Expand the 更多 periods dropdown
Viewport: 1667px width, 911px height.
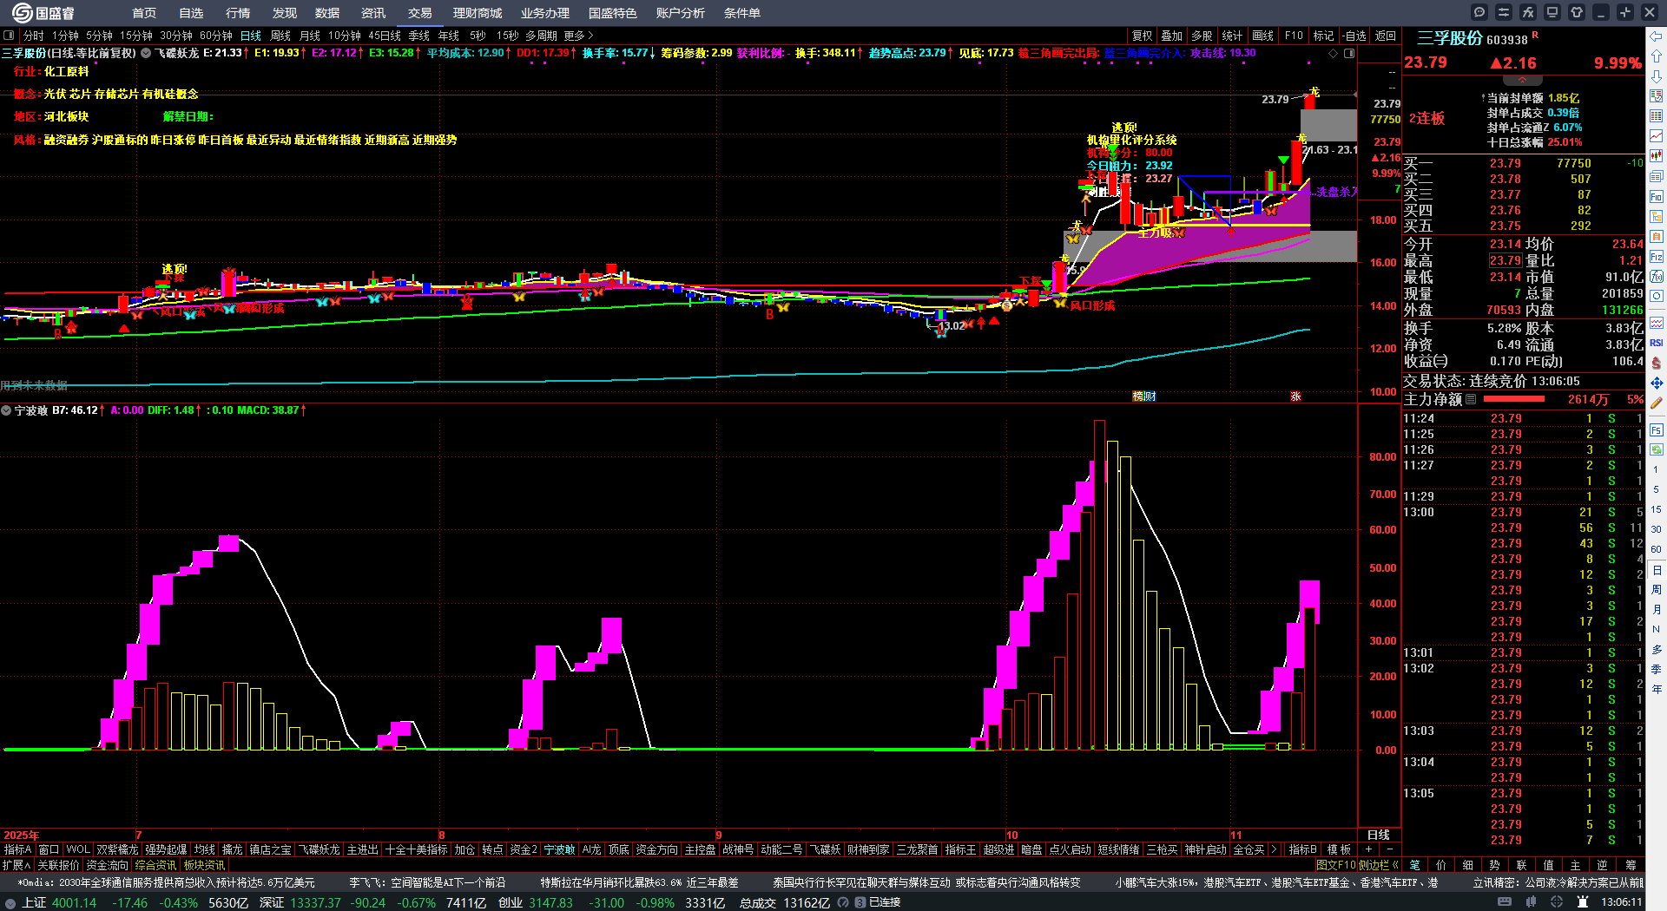pyautogui.click(x=579, y=36)
